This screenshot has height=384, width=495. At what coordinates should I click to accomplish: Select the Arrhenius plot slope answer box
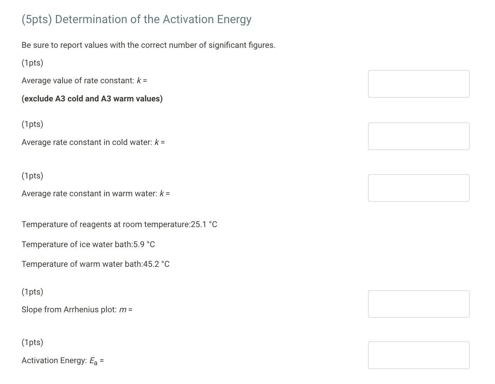coord(419,304)
